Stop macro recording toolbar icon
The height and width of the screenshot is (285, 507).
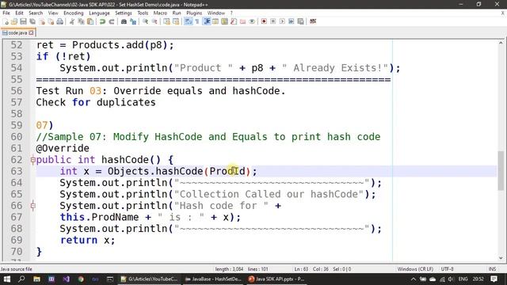point(273,21)
